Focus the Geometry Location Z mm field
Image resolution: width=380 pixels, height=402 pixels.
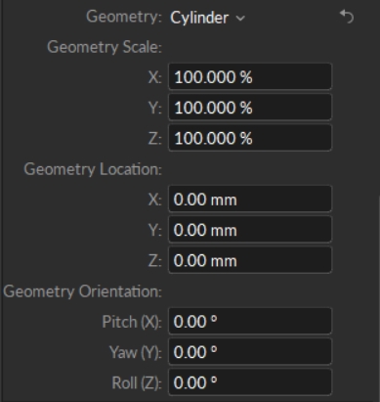tap(250, 260)
